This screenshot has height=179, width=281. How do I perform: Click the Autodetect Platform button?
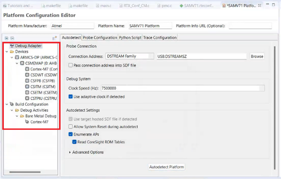point(167,167)
